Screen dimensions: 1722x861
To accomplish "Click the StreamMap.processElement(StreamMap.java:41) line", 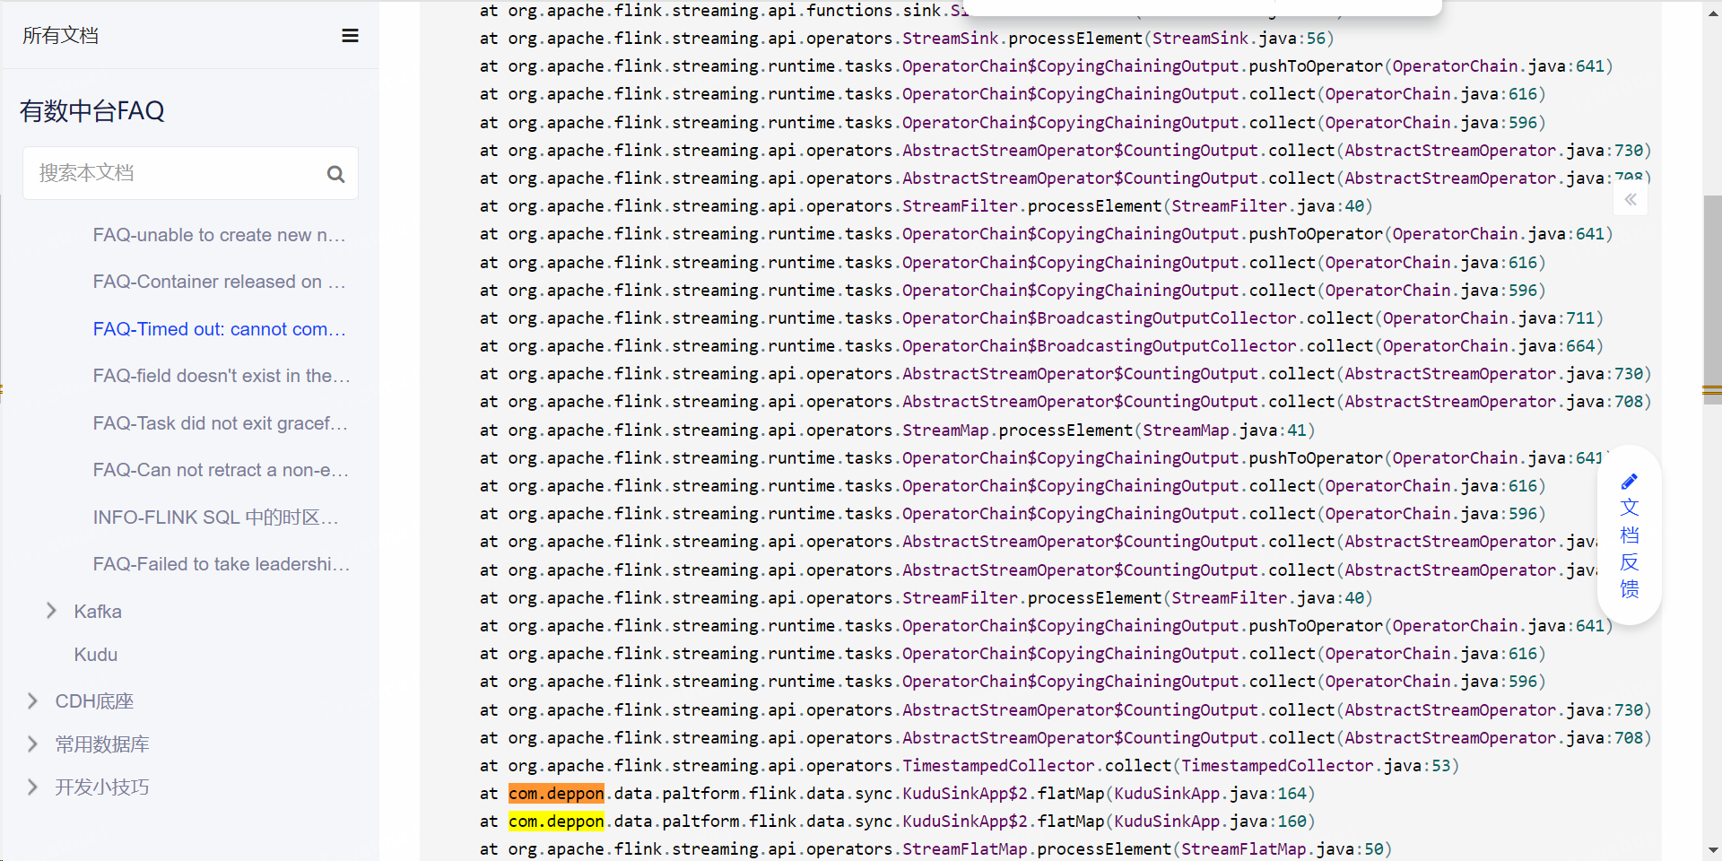I will [897, 430].
